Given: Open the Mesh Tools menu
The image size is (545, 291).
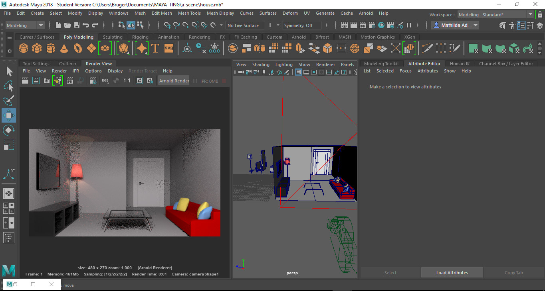Looking at the screenshot, I should tap(189, 13).
